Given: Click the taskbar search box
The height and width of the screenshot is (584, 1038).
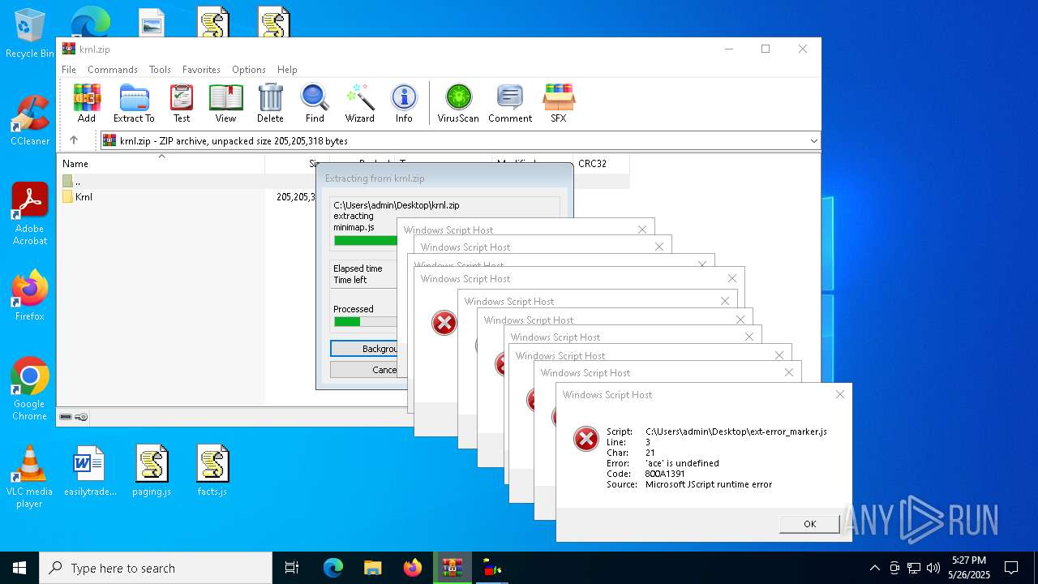Looking at the screenshot, I should (x=156, y=568).
